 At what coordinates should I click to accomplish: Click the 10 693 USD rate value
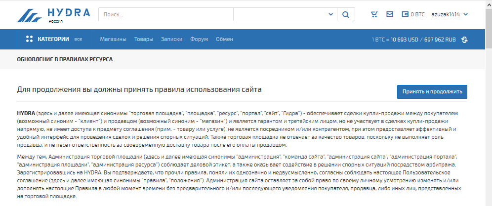point(405,40)
